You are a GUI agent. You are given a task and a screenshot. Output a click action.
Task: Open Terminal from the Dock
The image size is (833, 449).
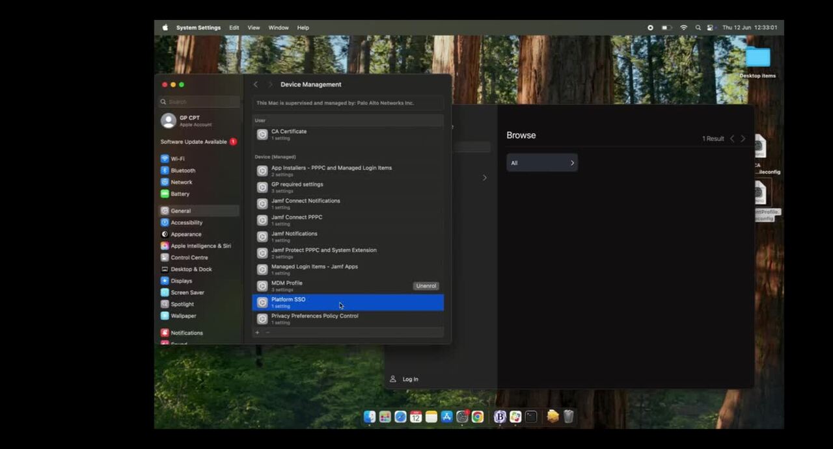click(531, 417)
